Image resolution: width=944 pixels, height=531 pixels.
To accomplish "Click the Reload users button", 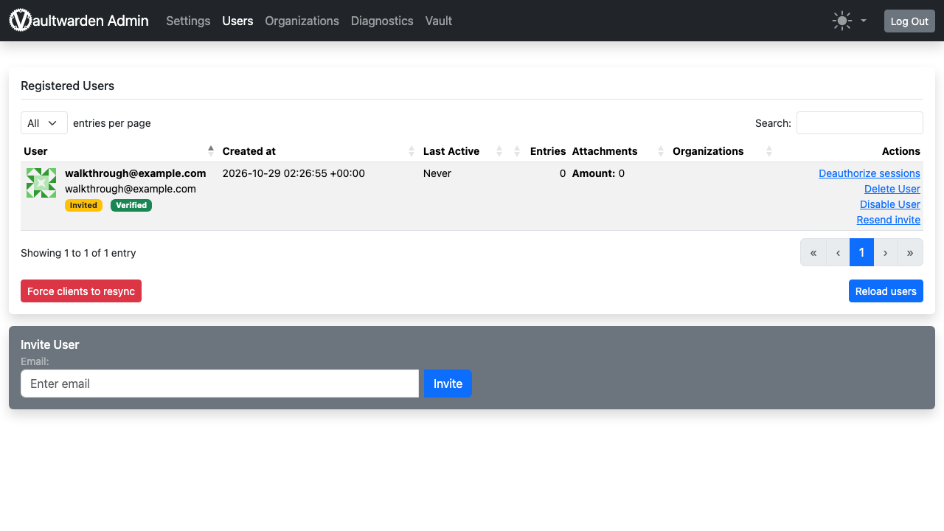I will tap(886, 291).
